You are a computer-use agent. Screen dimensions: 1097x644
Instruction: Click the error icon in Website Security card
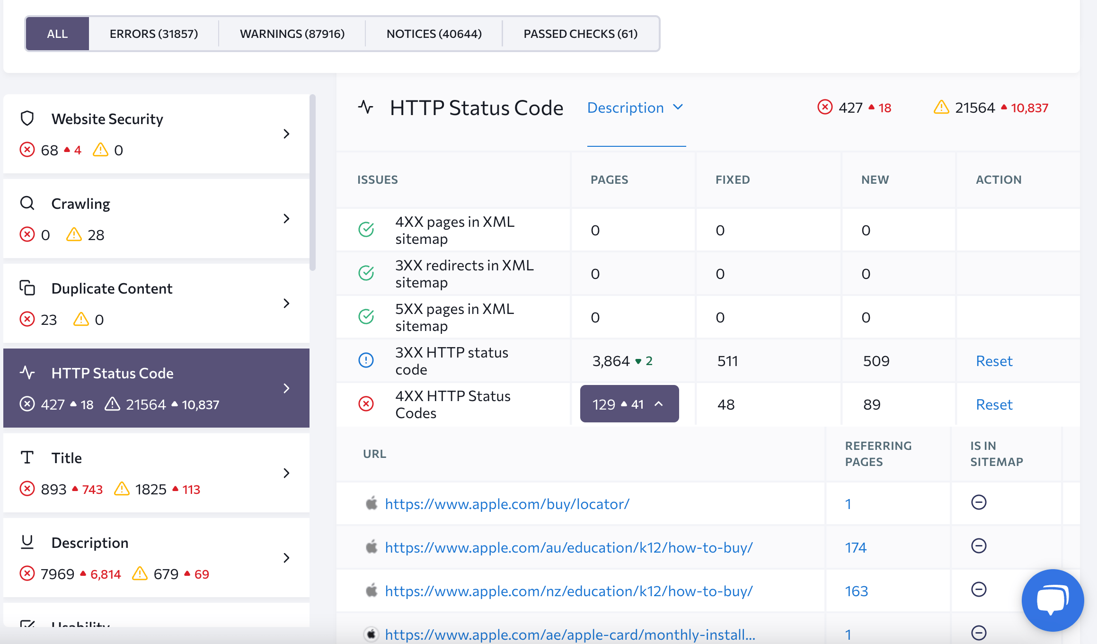click(27, 150)
